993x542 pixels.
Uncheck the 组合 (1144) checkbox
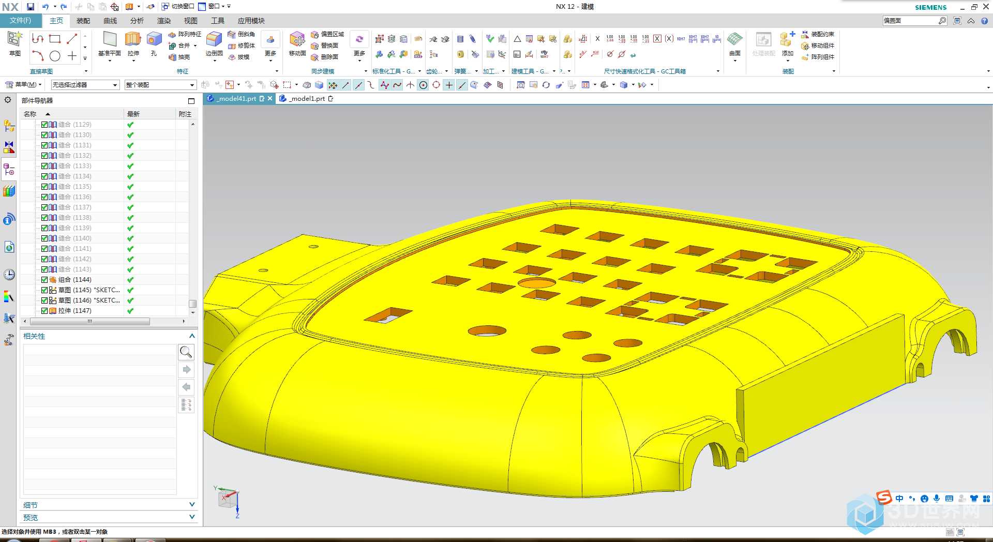[44, 280]
